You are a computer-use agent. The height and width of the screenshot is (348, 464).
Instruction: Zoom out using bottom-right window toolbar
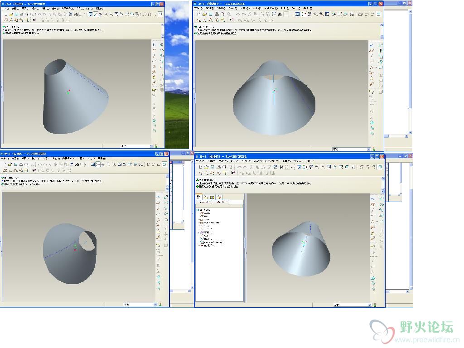point(323,167)
